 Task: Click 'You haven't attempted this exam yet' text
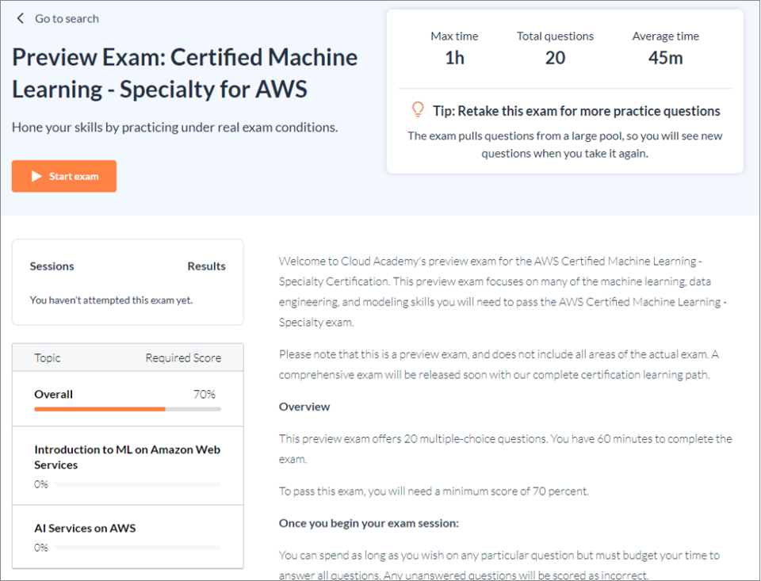pos(111,300)
